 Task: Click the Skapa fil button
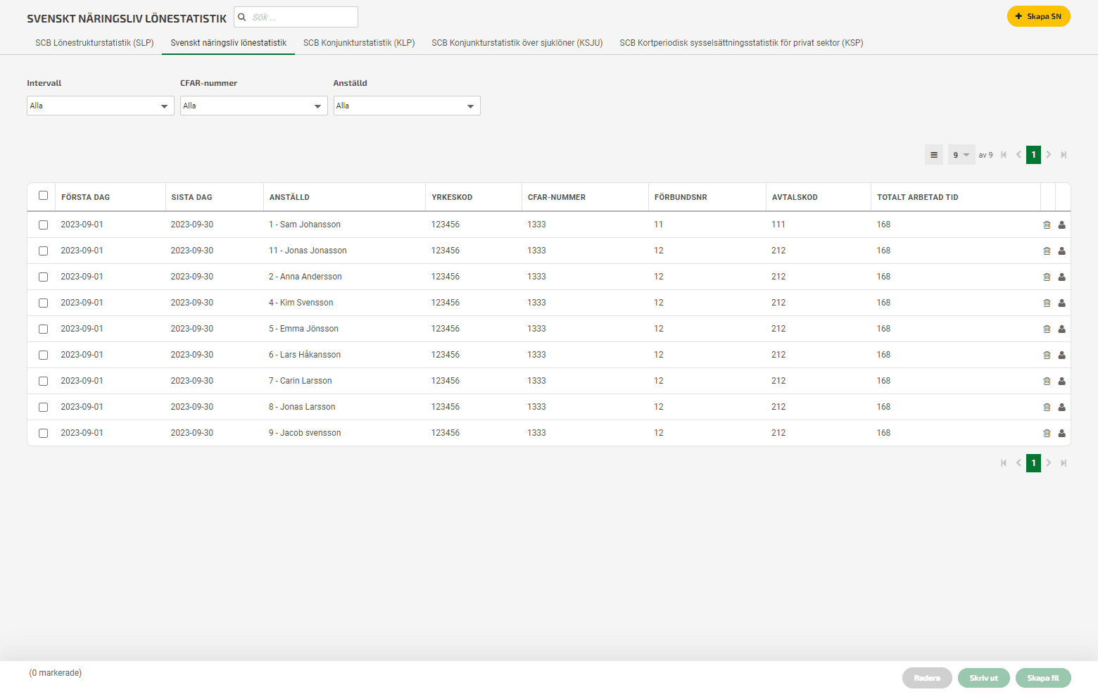tap(1043, 678)
